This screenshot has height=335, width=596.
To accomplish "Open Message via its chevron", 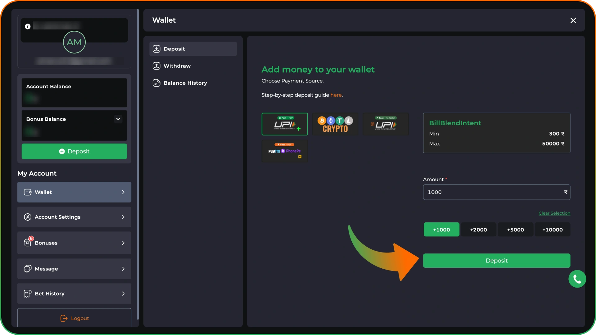I will point(123,269).
